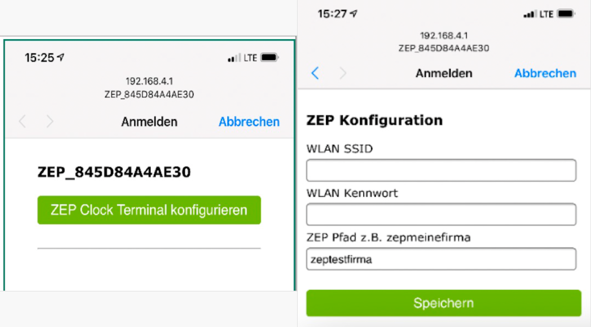
Task: Focus the WLAN SSID text field
Action: coord(441,171)
